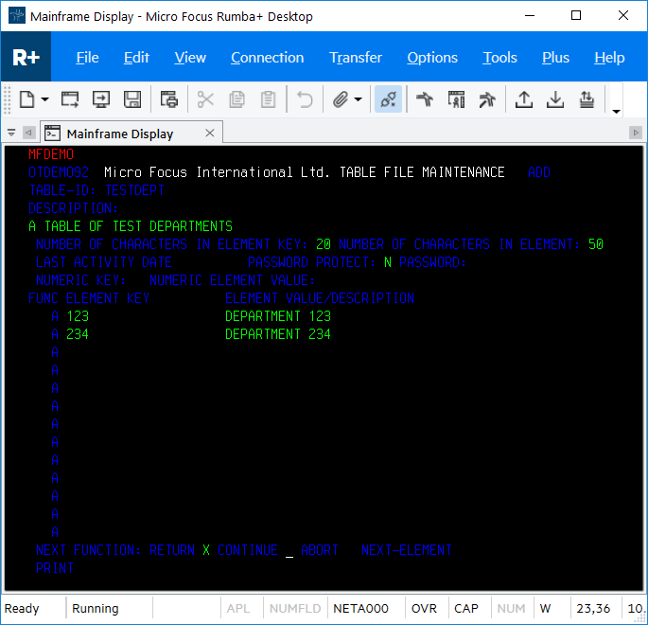Open the Transfer menu
The height and width of the screenshot is (625, 648).
[356, 58]
